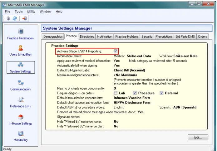The image size is (217, 151).
Task: Click the Reference Lists label
Action: [21, 106]
